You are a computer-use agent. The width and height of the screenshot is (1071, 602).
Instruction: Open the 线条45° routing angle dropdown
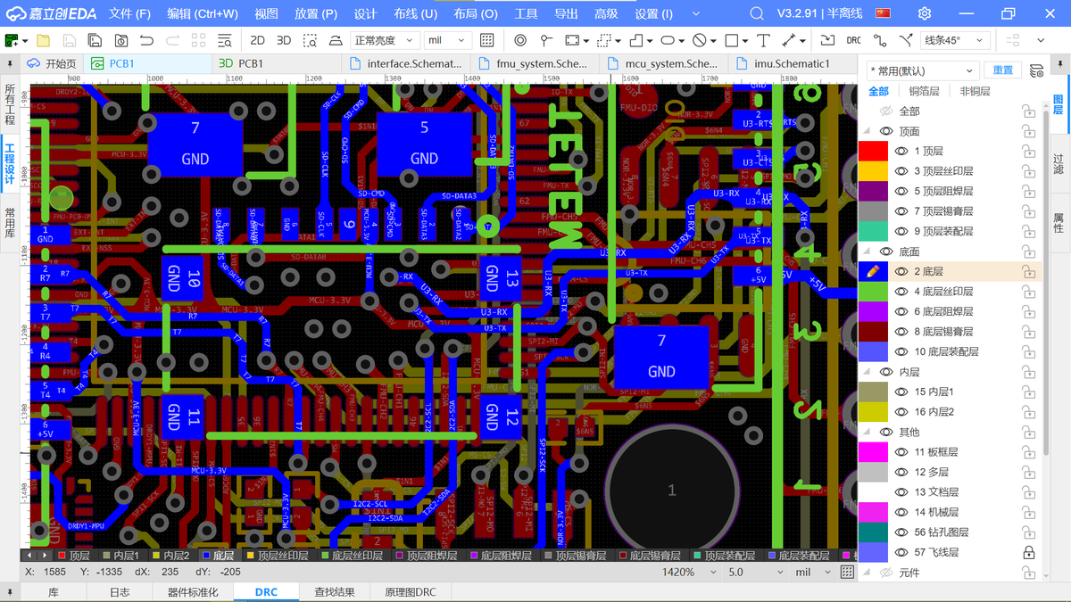[x=955, y=40]
